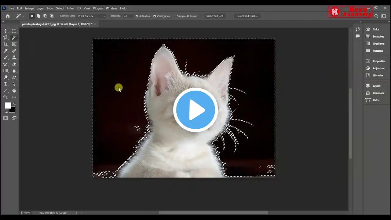
Task: Uncheck the Contiguous checkbox
Action: pyautogui.click(x=155, y=16)
